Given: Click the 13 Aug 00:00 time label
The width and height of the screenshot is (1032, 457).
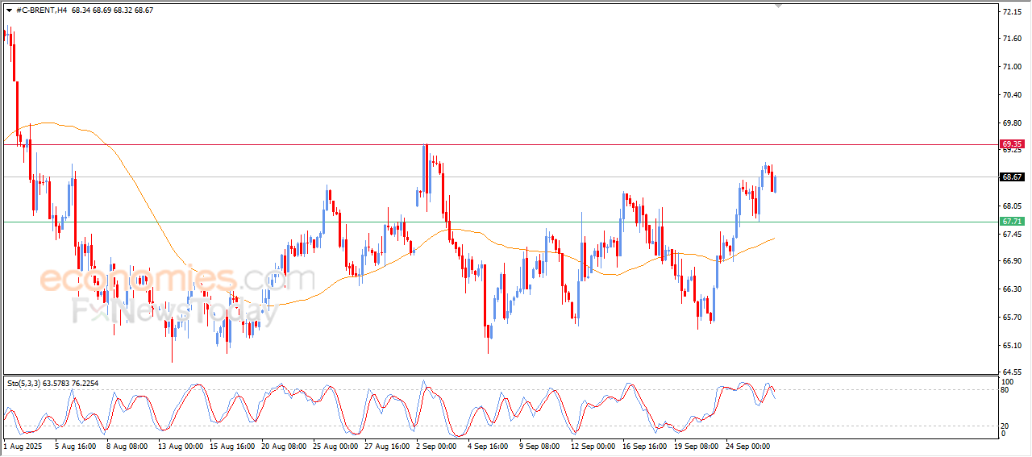Looking at the screenshot, I should pyautogui.click(x=179, y=445).
